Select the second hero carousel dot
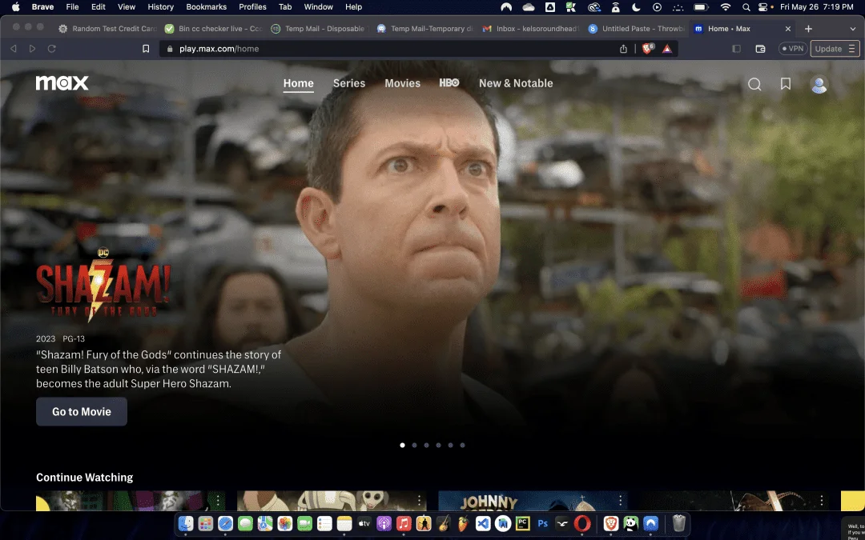The width and height of the screenshot is (865, 540). pyautogui.click(x=414, y=446)
